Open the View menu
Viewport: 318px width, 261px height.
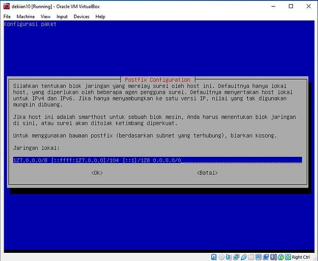click(x=45, y=17)
